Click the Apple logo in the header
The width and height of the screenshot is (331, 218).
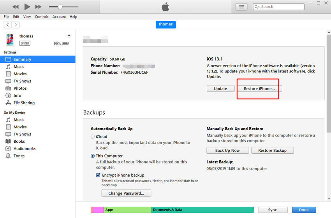(x=165, y=7)
